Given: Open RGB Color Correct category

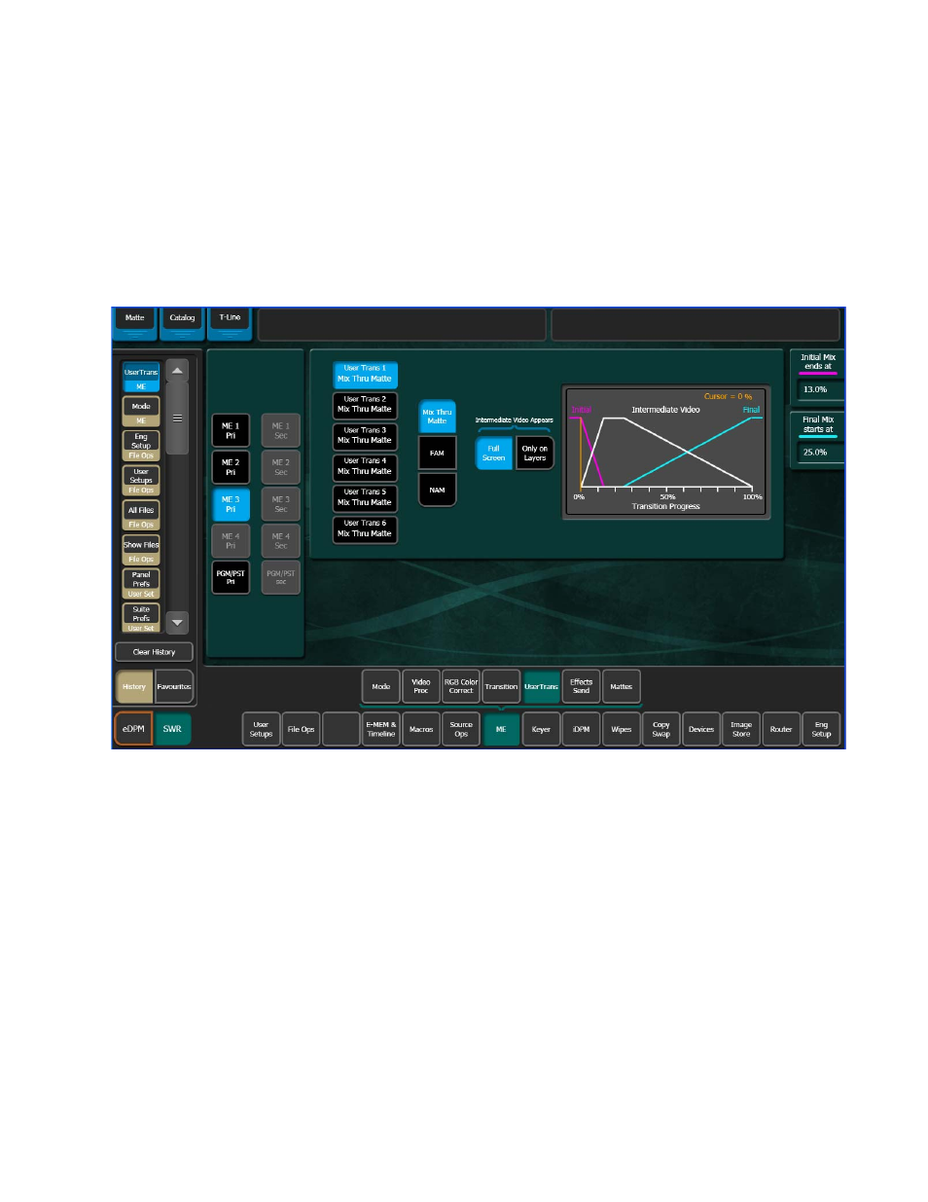Looking at the screenshot, I should coord(461,687).
